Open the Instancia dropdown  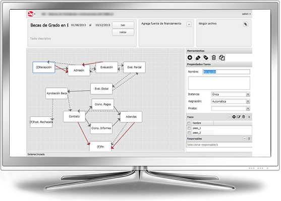[x=248, y=94]
